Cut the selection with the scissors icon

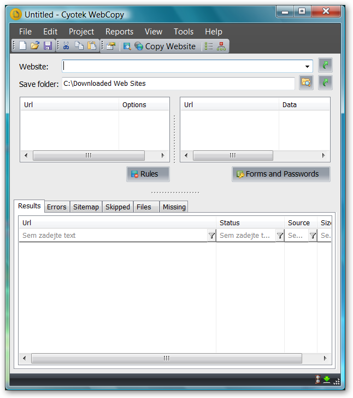[x=66, y=46]
